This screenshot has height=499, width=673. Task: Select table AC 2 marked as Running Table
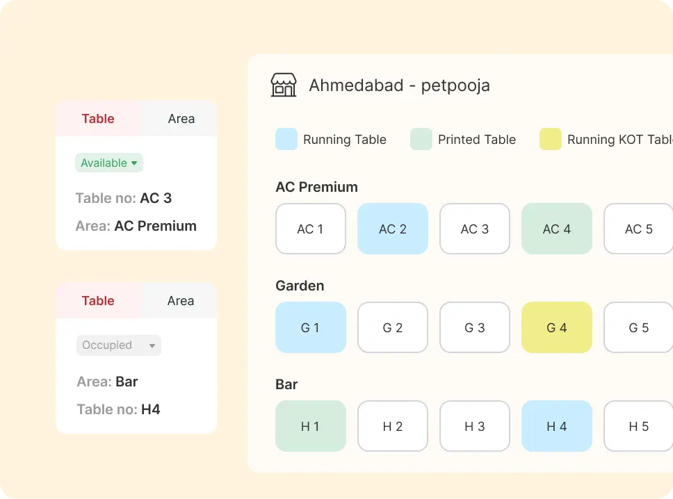click(x=393, y=228)
